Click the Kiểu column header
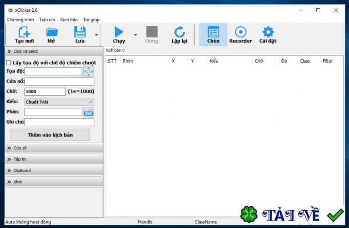Viewport: 349px width, 228px height. [x=230, y=61]
